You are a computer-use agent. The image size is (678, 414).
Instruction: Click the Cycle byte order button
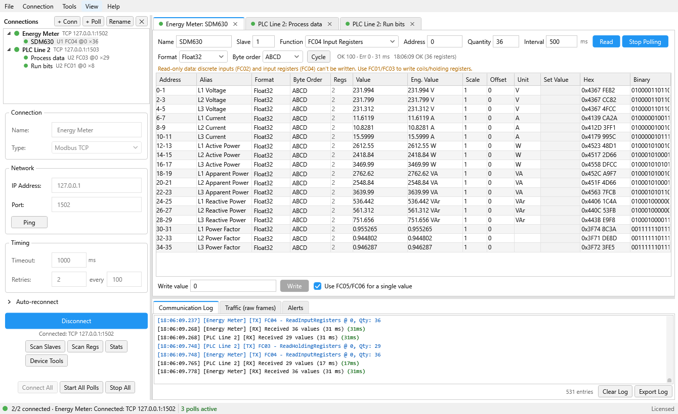click(318, 57)
